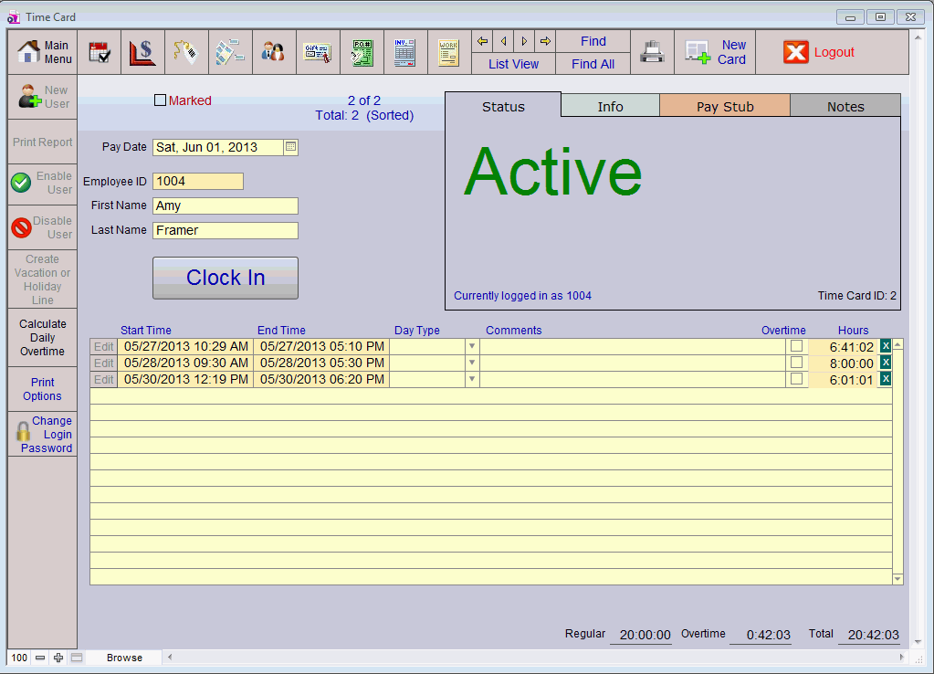Open the Browse mode popup menu
934x674 pixels.
pos(124,658)
